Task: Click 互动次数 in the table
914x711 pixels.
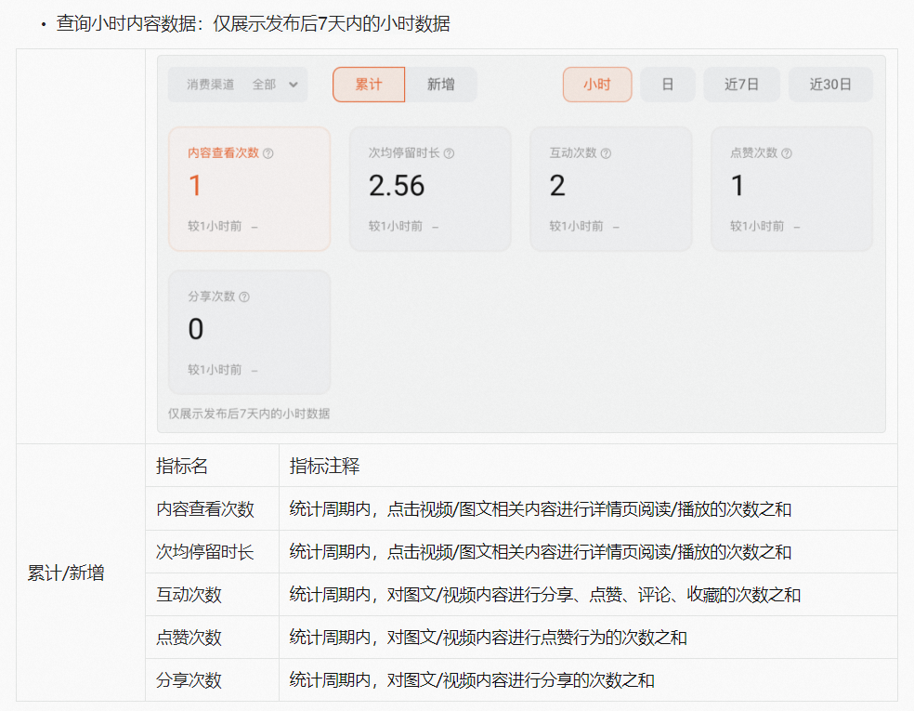Action: (x=189, y=594)
